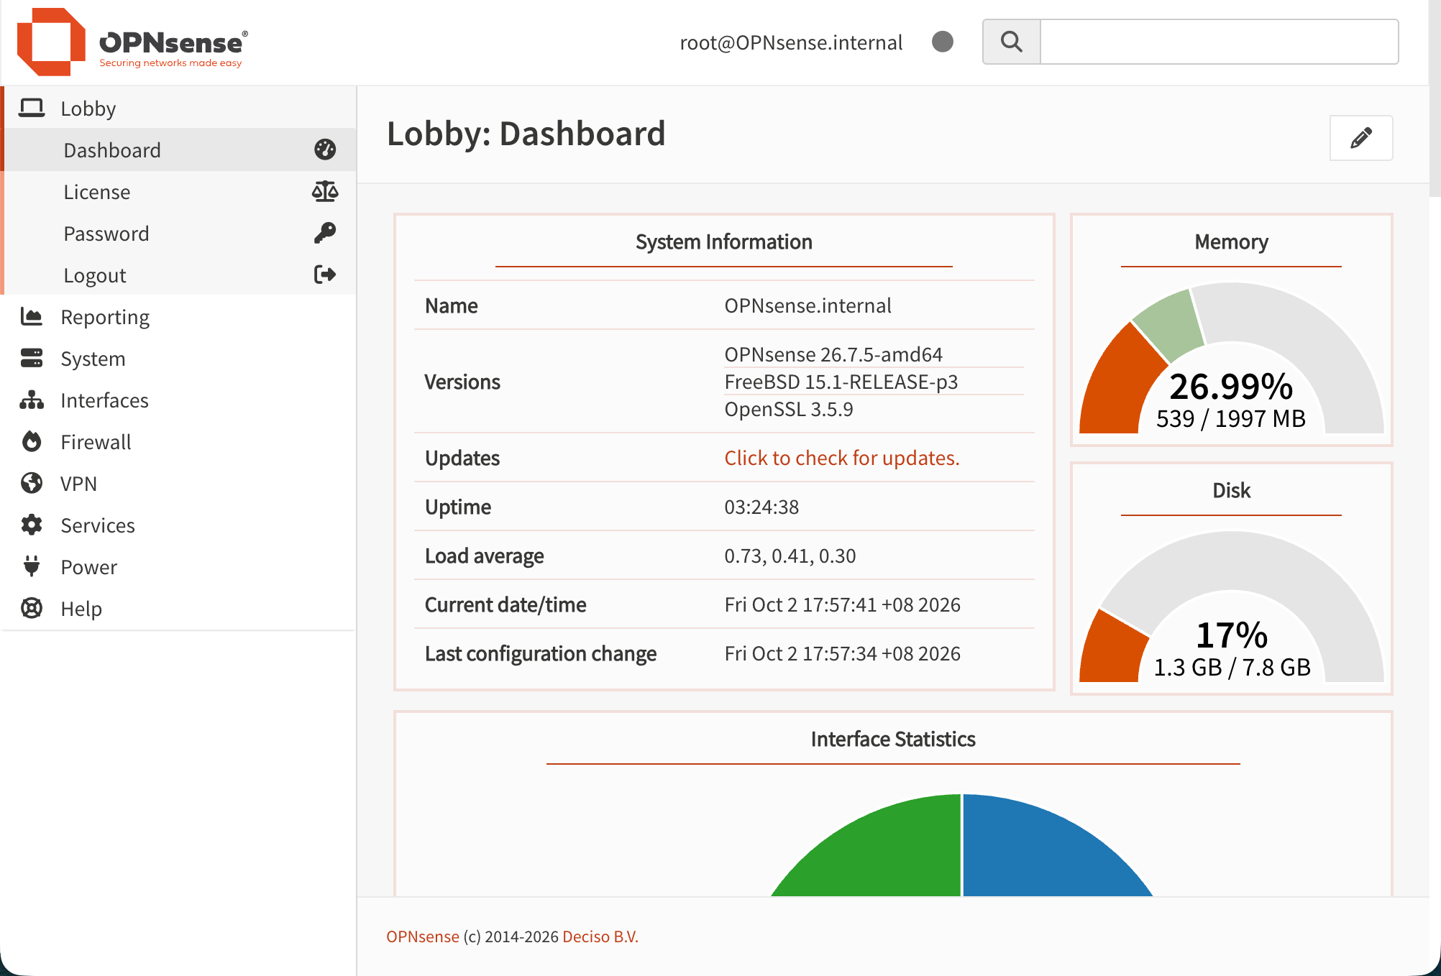Click the gear icon beside Services
Screen dimensions: 1441x976
click(x=32, y=525)
